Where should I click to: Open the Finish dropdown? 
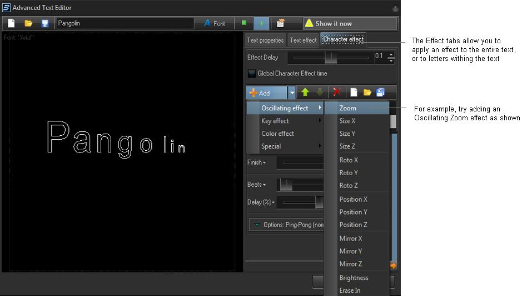256,162
